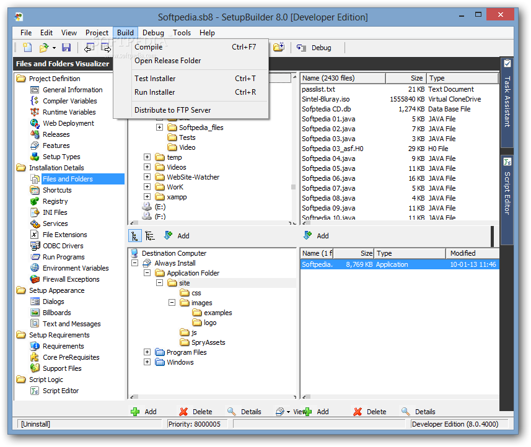Click the Run Programs icon
531x447 pixels.
[35, 257]
